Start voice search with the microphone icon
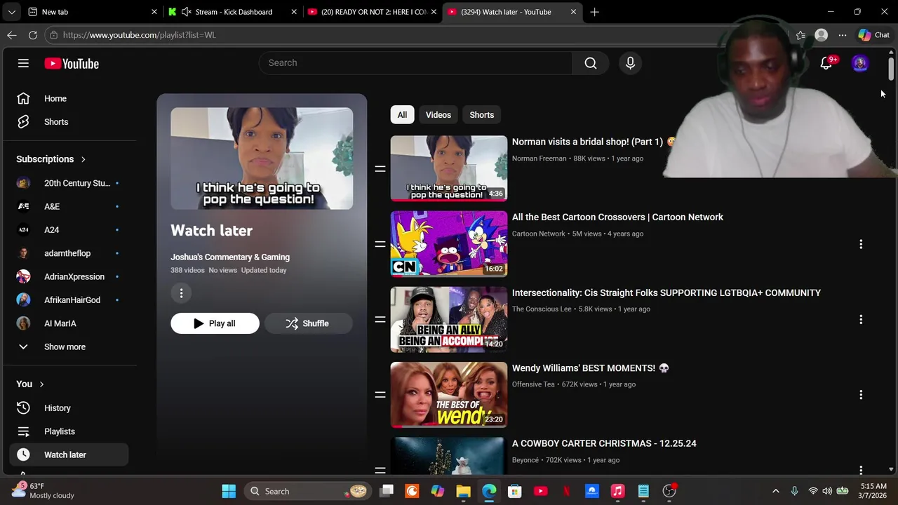Screen dimensions: 898x505 tap(630, 63)
